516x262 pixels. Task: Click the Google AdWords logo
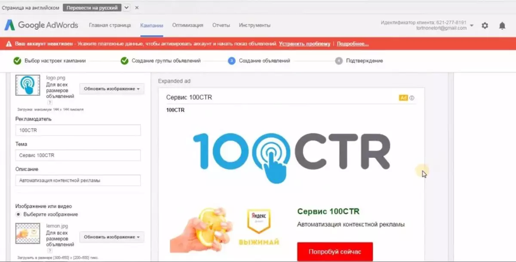click(41, 25)
